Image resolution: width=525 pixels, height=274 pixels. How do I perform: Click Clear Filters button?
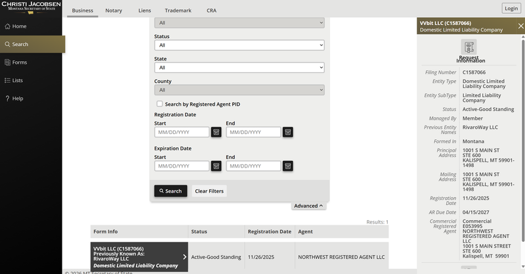[x=209, y=191]
